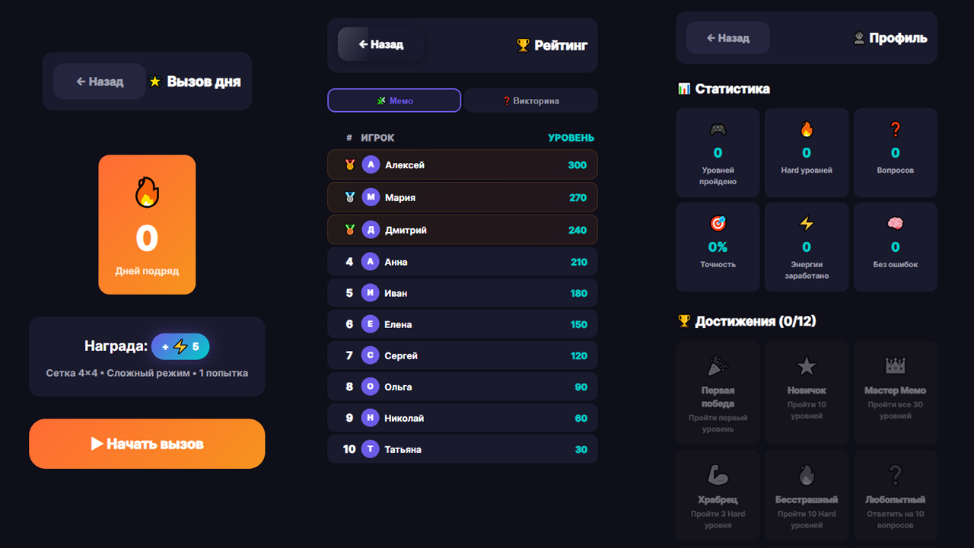Toggle the Мемо leaderboard filter
The image size is (974, 548).
[393, 100]
